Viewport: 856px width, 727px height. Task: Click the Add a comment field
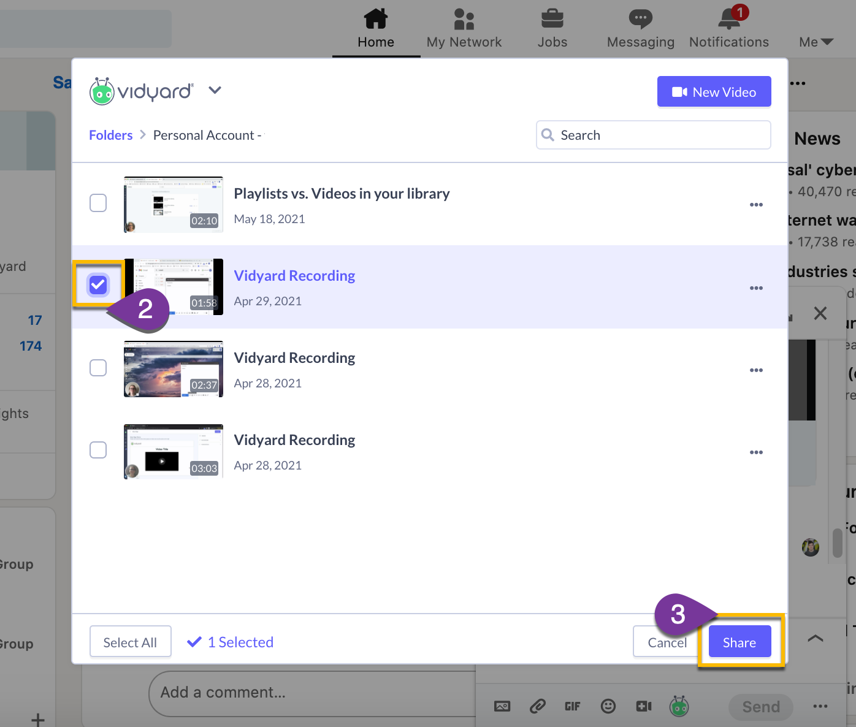[x=313, y=693]
